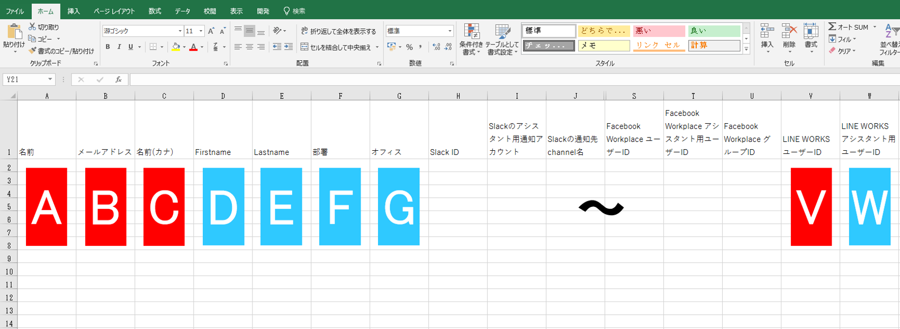Click the yellow Fill Color bucket
This screenshot has height=329, width=900.
click(176, 47)
